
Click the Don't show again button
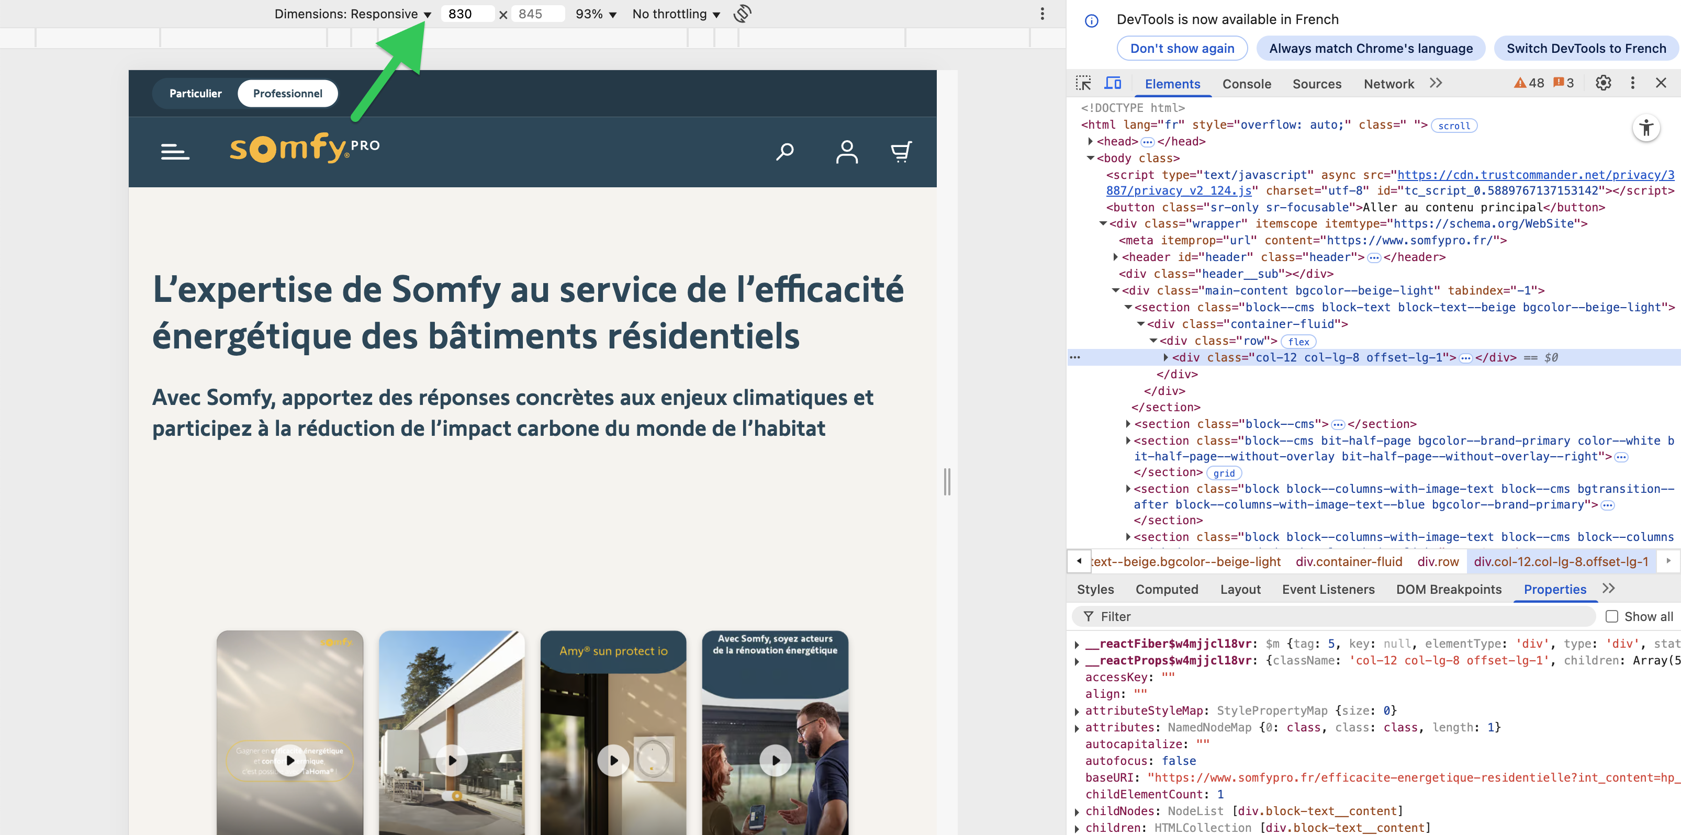tap(1182, 48)
